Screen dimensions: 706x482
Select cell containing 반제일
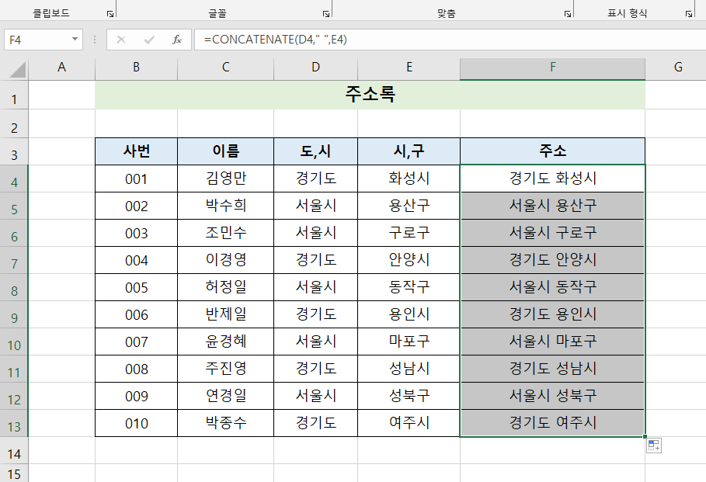[225, 314]
